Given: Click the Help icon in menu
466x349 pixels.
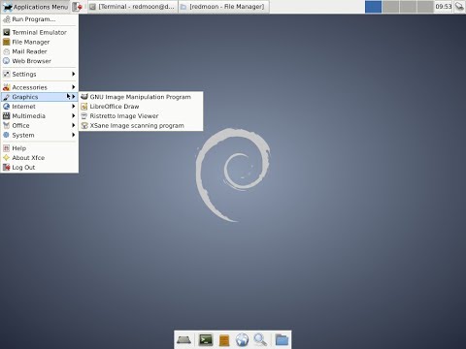Looking at the screenshot, I should click(x=7, y=148).
